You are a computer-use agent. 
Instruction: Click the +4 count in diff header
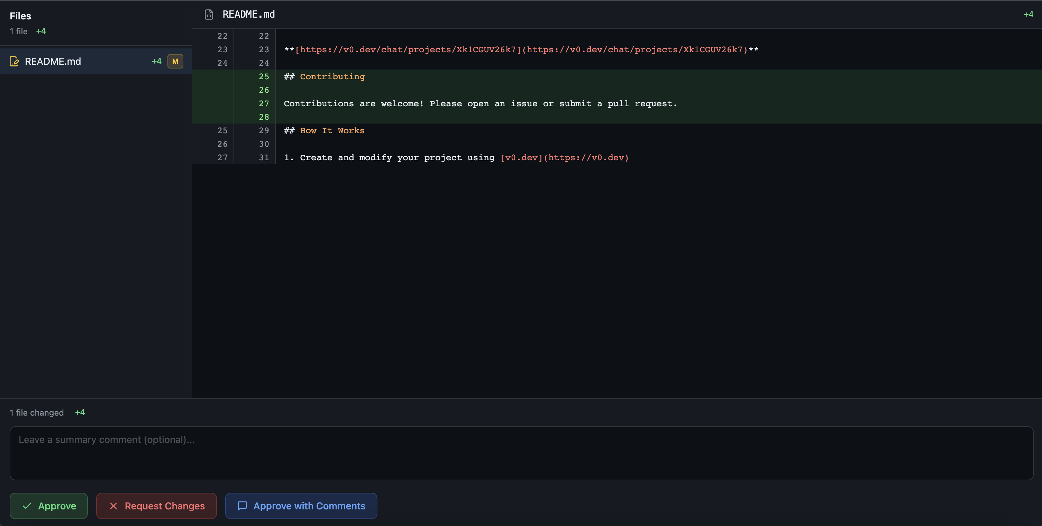click(1028, 15)
